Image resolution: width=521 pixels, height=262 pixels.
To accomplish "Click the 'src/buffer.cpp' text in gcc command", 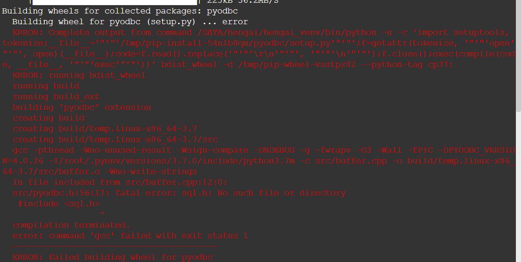I will click(350, 161).
